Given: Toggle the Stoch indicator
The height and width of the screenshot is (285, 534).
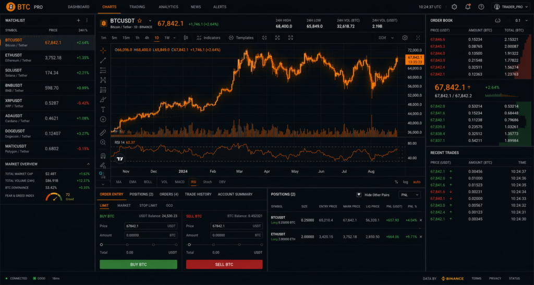Looking at the screenshot, I should coord(208,182).
